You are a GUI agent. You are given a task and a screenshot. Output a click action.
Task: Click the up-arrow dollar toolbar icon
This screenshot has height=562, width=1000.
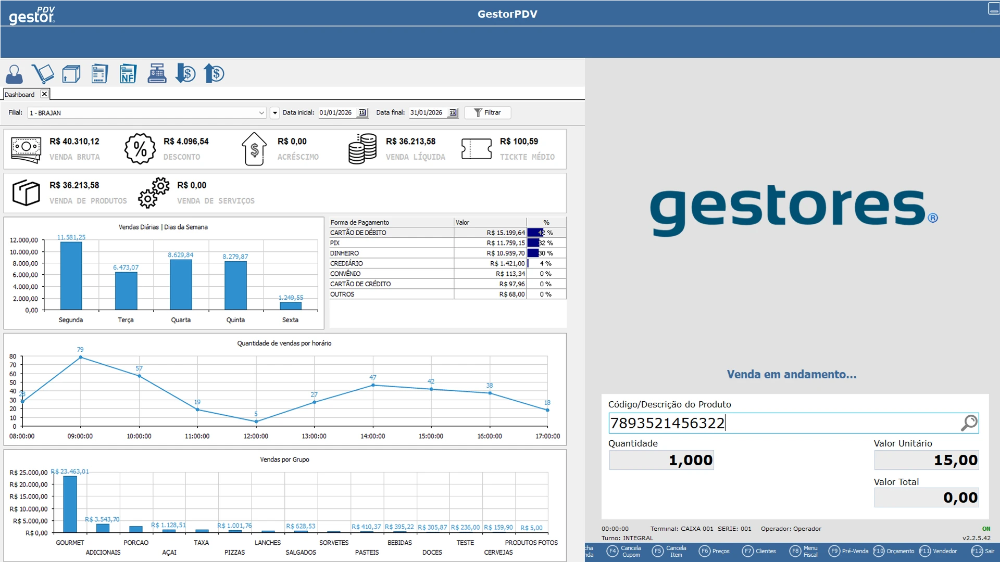214,74
